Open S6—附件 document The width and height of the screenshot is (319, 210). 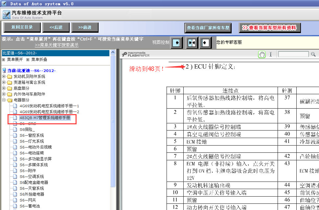28,170
